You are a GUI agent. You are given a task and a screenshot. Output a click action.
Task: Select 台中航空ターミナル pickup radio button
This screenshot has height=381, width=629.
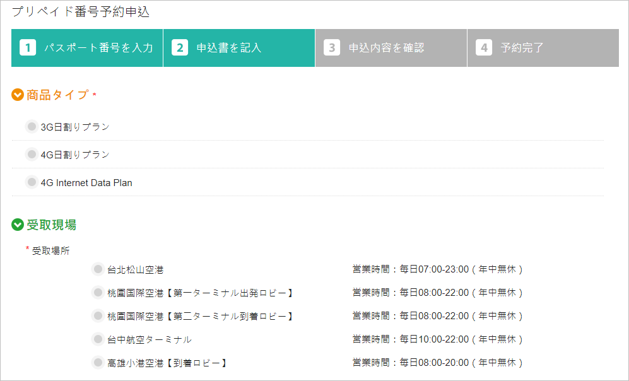[x=98, y=339]
